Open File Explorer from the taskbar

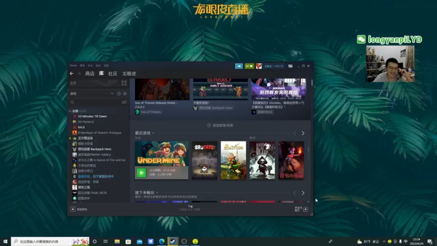tap(117, 241)
